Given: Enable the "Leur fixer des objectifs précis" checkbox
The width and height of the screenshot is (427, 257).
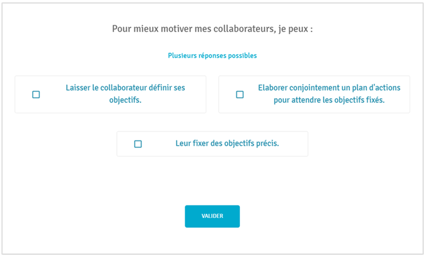Looking at the screenshot, I should [x=138, y=144].
